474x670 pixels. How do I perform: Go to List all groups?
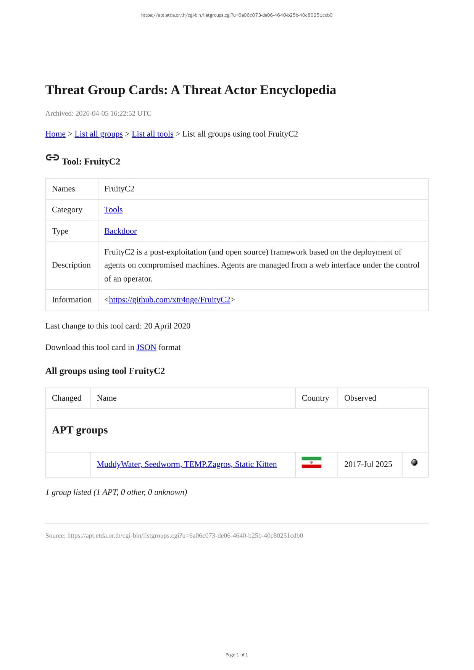coord(98,134)
